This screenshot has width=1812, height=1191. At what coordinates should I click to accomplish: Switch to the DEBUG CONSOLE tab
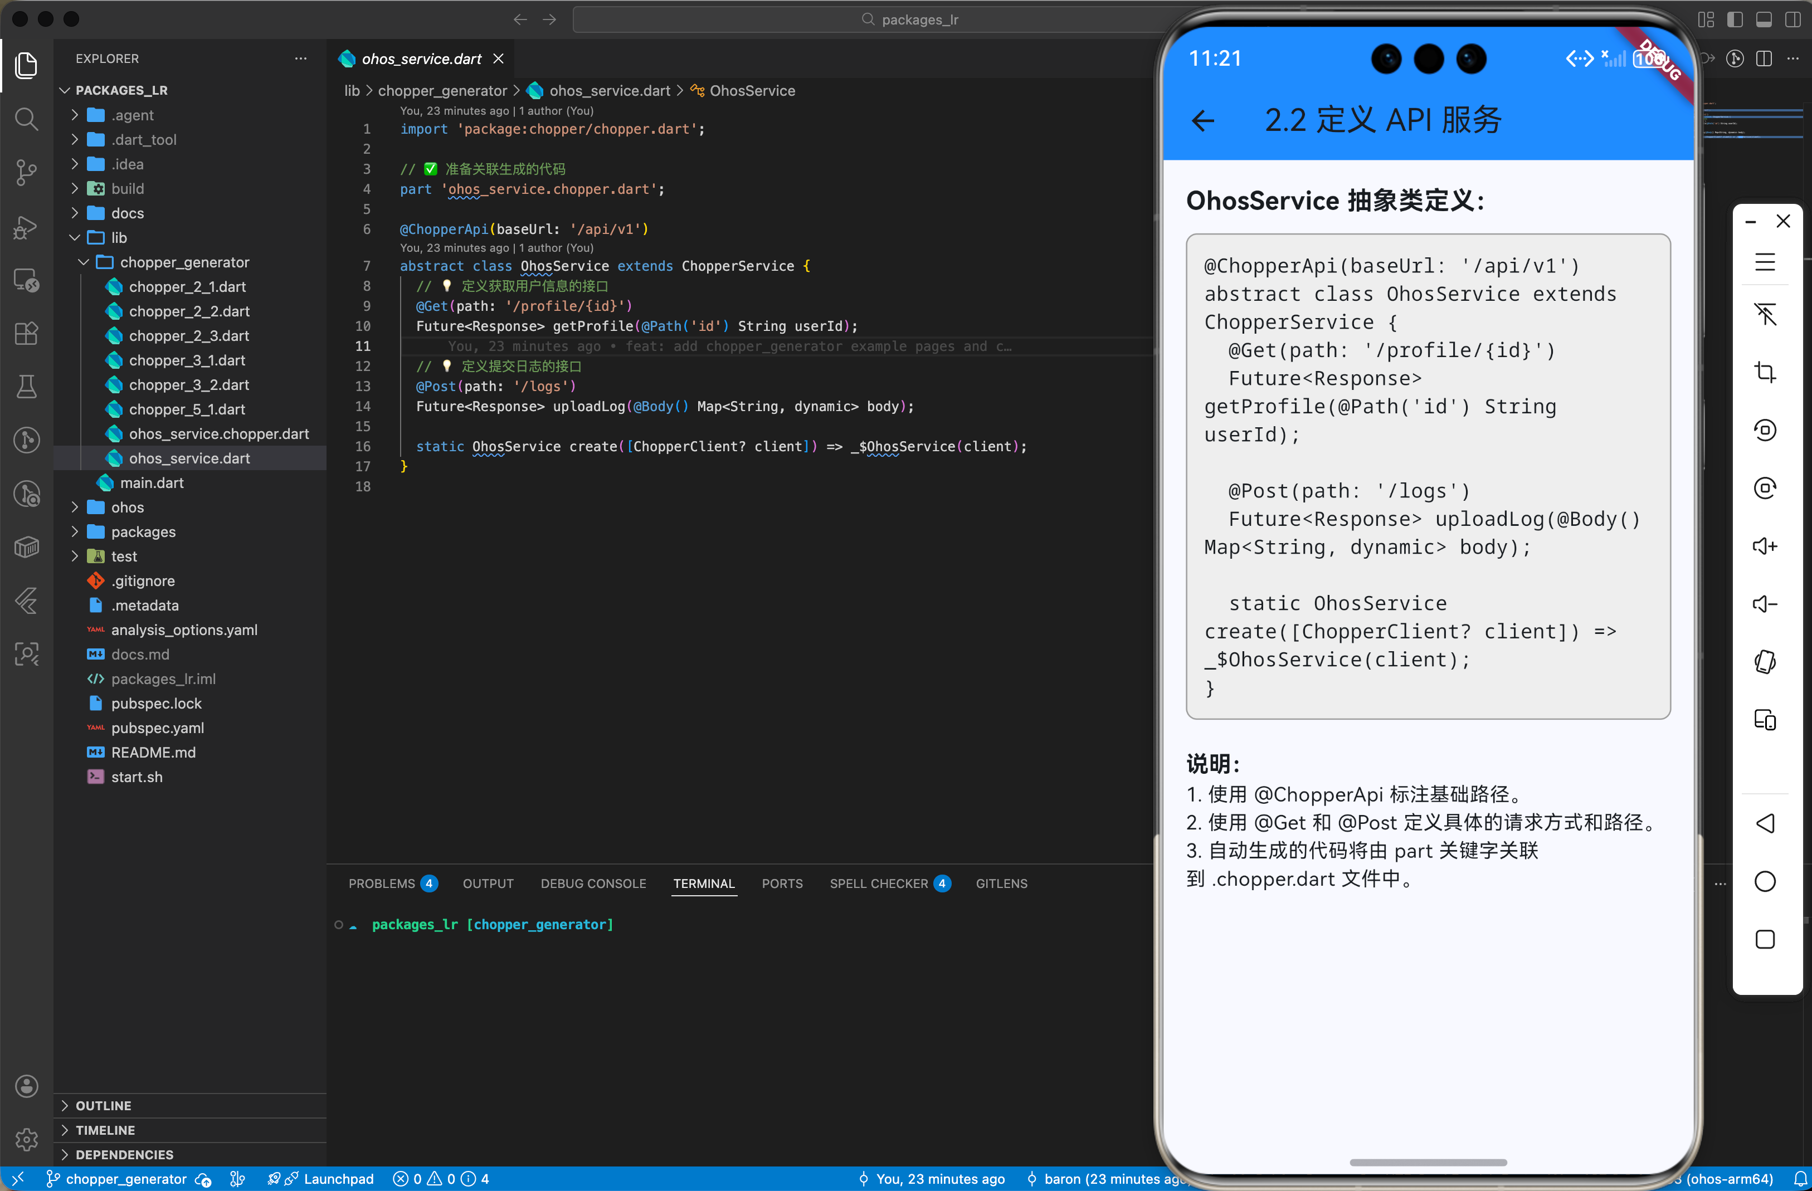tap(593, 884)
